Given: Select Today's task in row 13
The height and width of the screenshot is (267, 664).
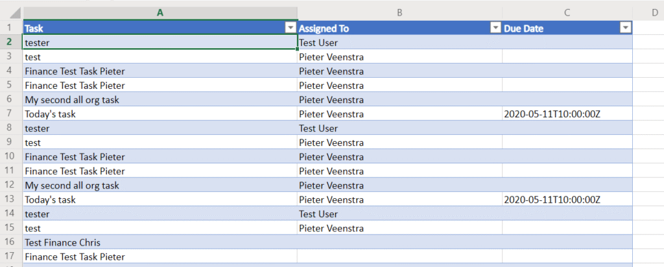Looking at the screenshot, I should [x=160, y=199].
